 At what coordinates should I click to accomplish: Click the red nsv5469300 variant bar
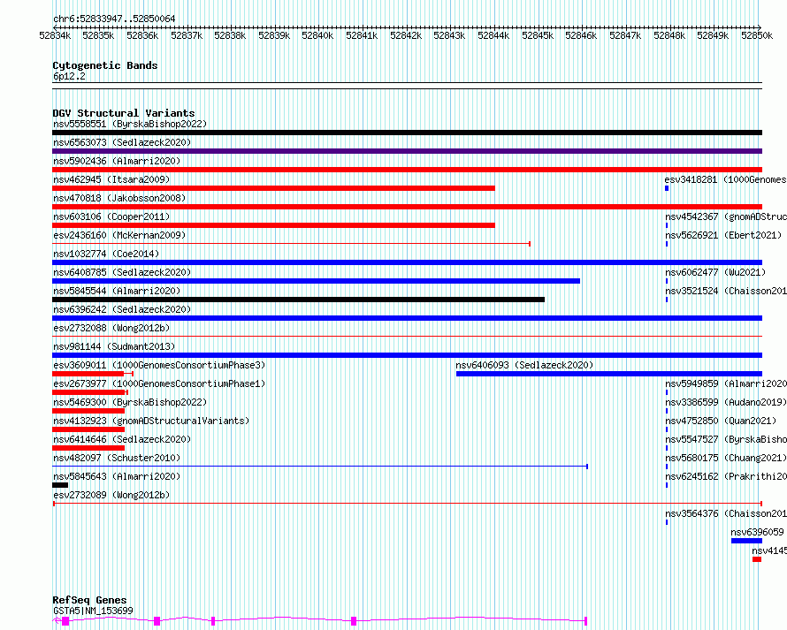(x=88, y=411)
